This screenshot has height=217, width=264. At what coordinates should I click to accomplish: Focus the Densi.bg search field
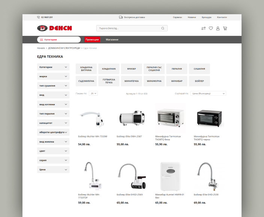point(132,28)
